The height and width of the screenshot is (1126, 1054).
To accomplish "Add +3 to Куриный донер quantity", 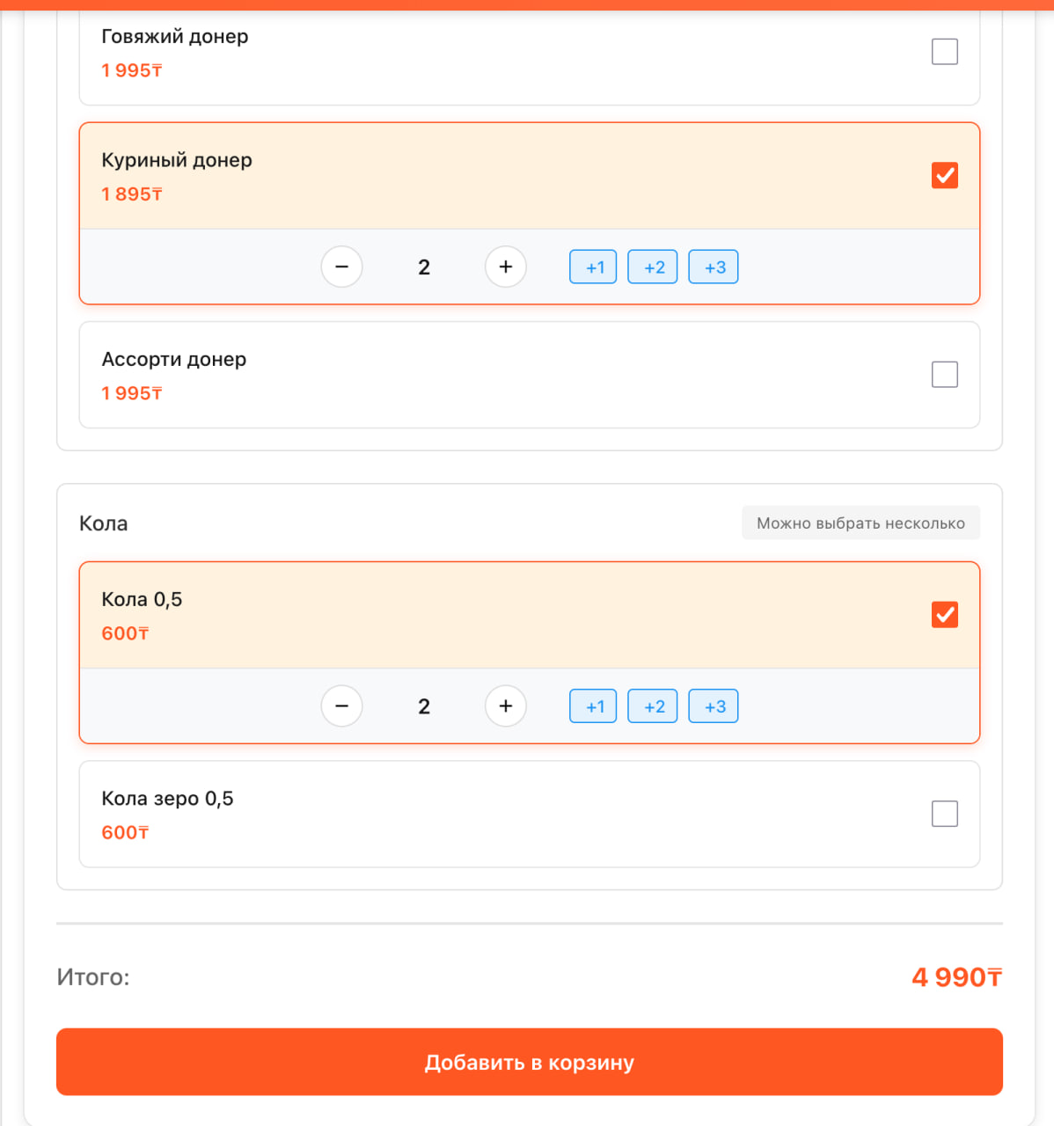I will (x=714, y=267).
